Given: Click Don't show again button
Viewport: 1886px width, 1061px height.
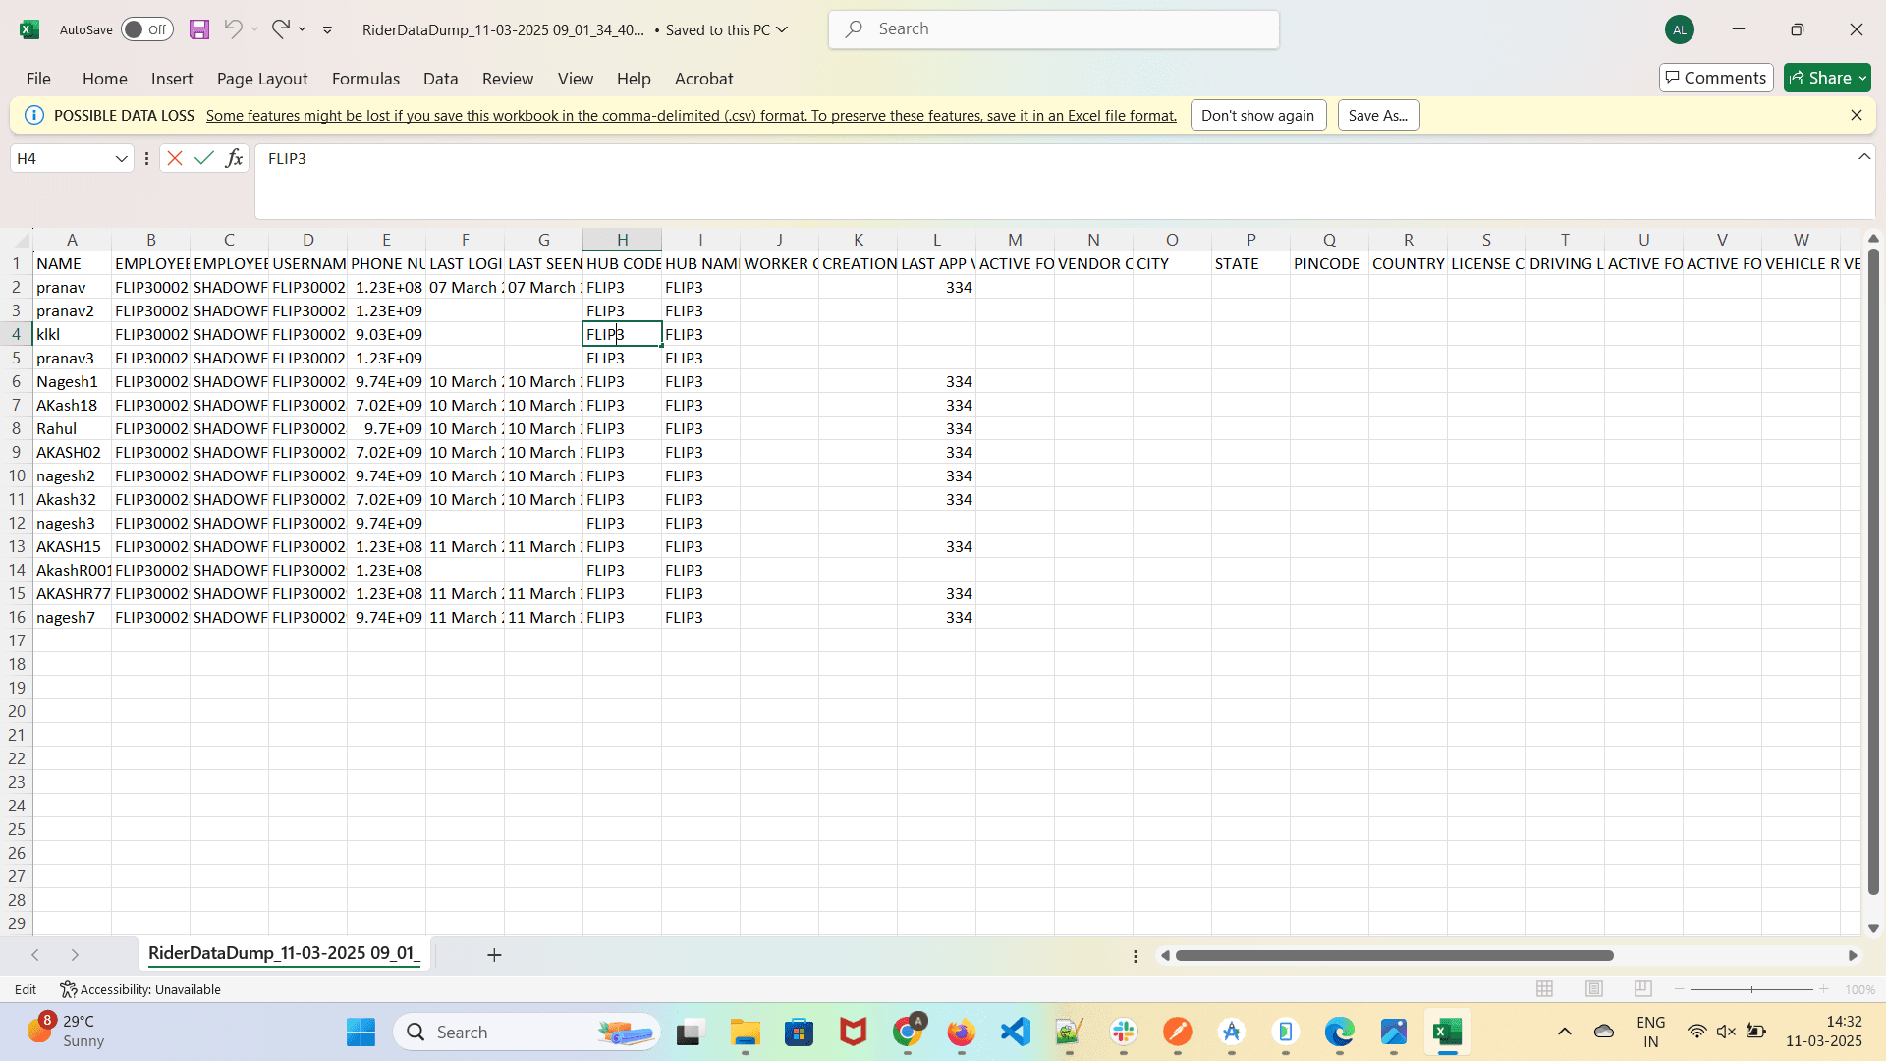Looking at the screenshot, I should pyautogui.click(x=1258, y=116).
